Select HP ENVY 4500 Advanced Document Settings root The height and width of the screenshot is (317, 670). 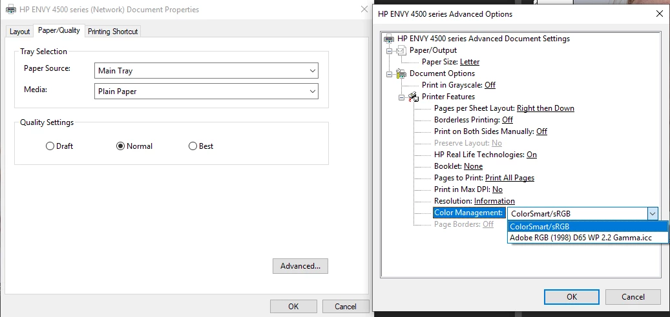click(x=483, y=39)
